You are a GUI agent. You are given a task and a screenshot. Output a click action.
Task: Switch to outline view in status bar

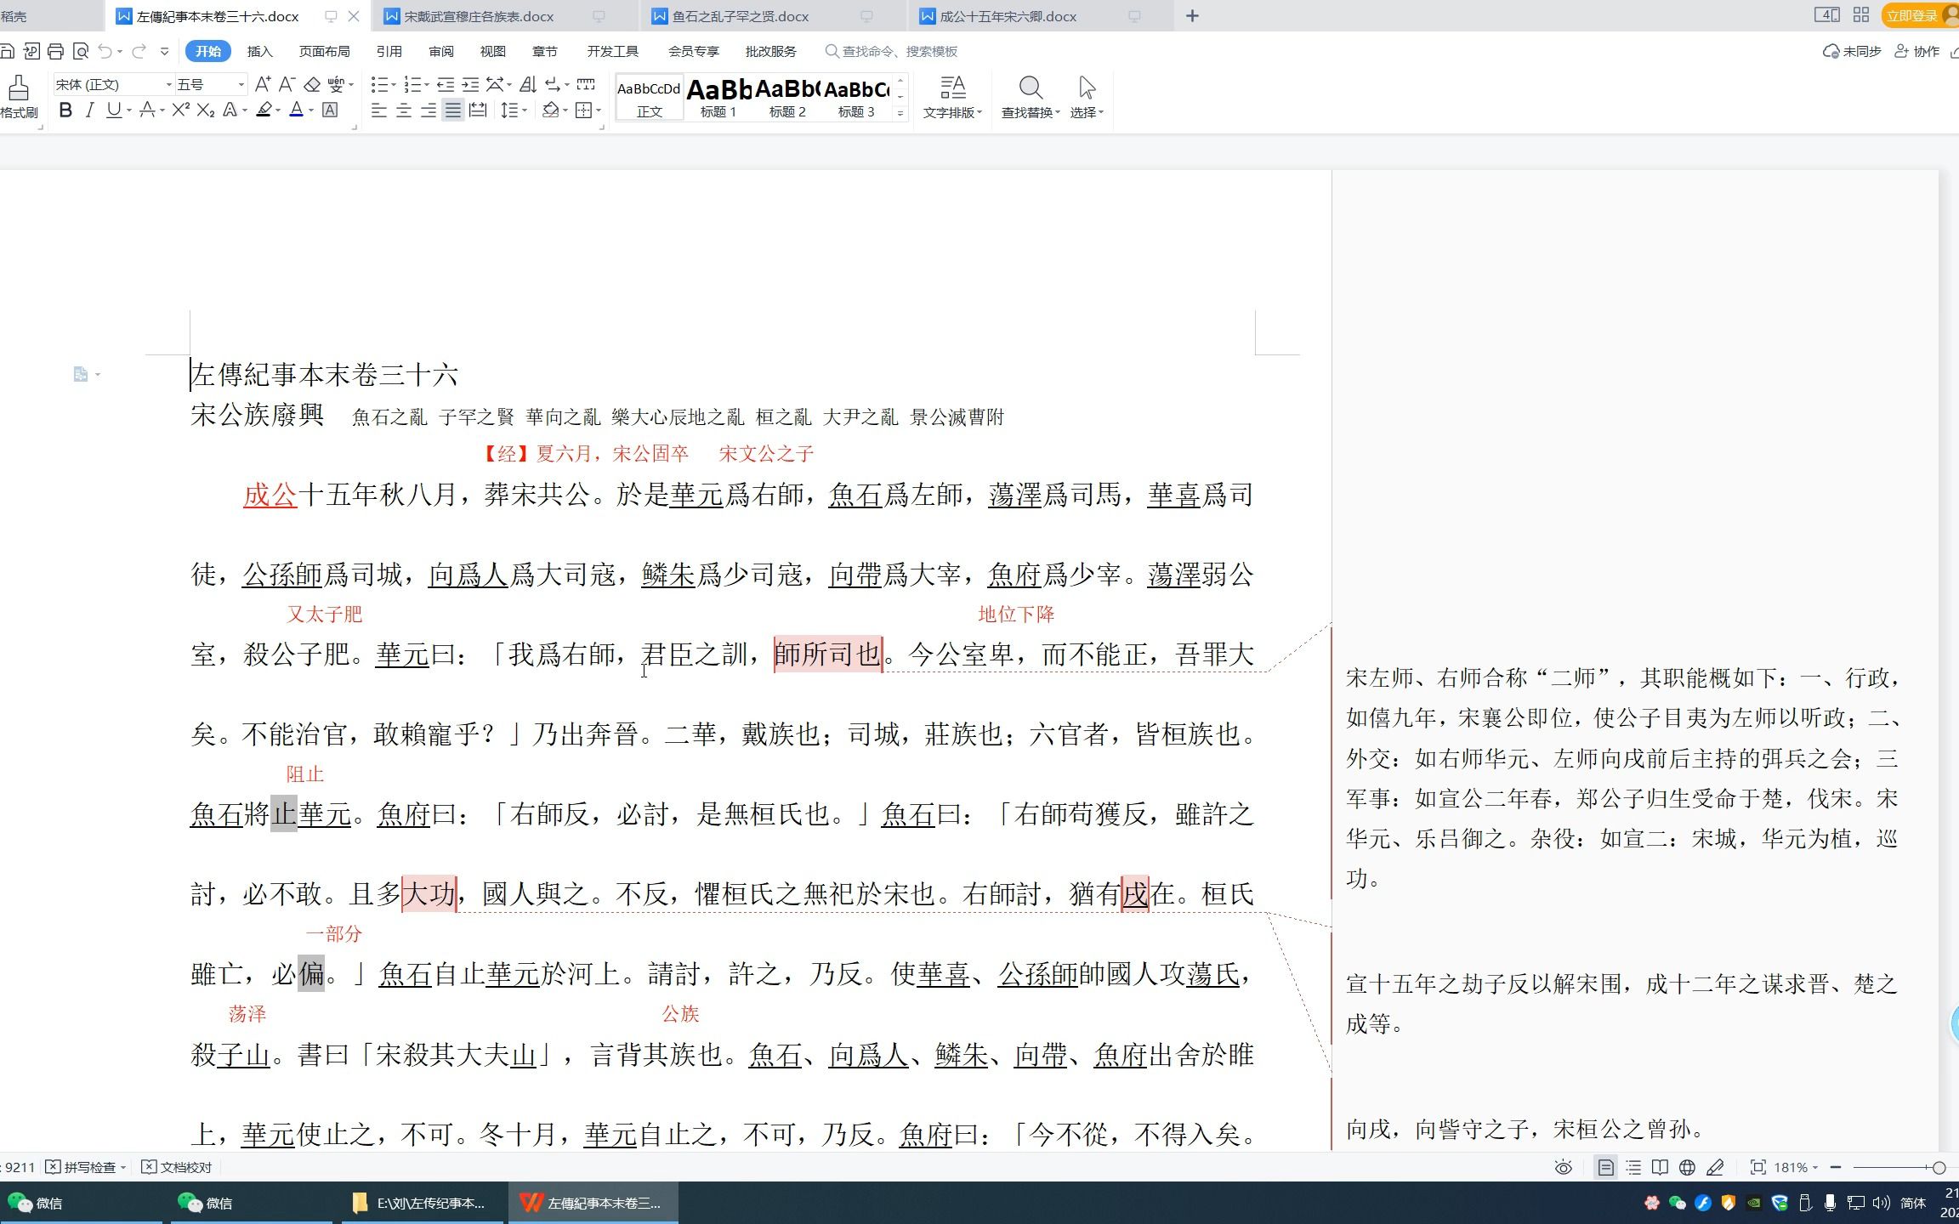click(x=1633, y=1167)
